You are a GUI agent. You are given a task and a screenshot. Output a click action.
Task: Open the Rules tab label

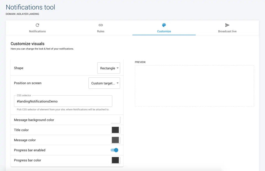(101, 31)
